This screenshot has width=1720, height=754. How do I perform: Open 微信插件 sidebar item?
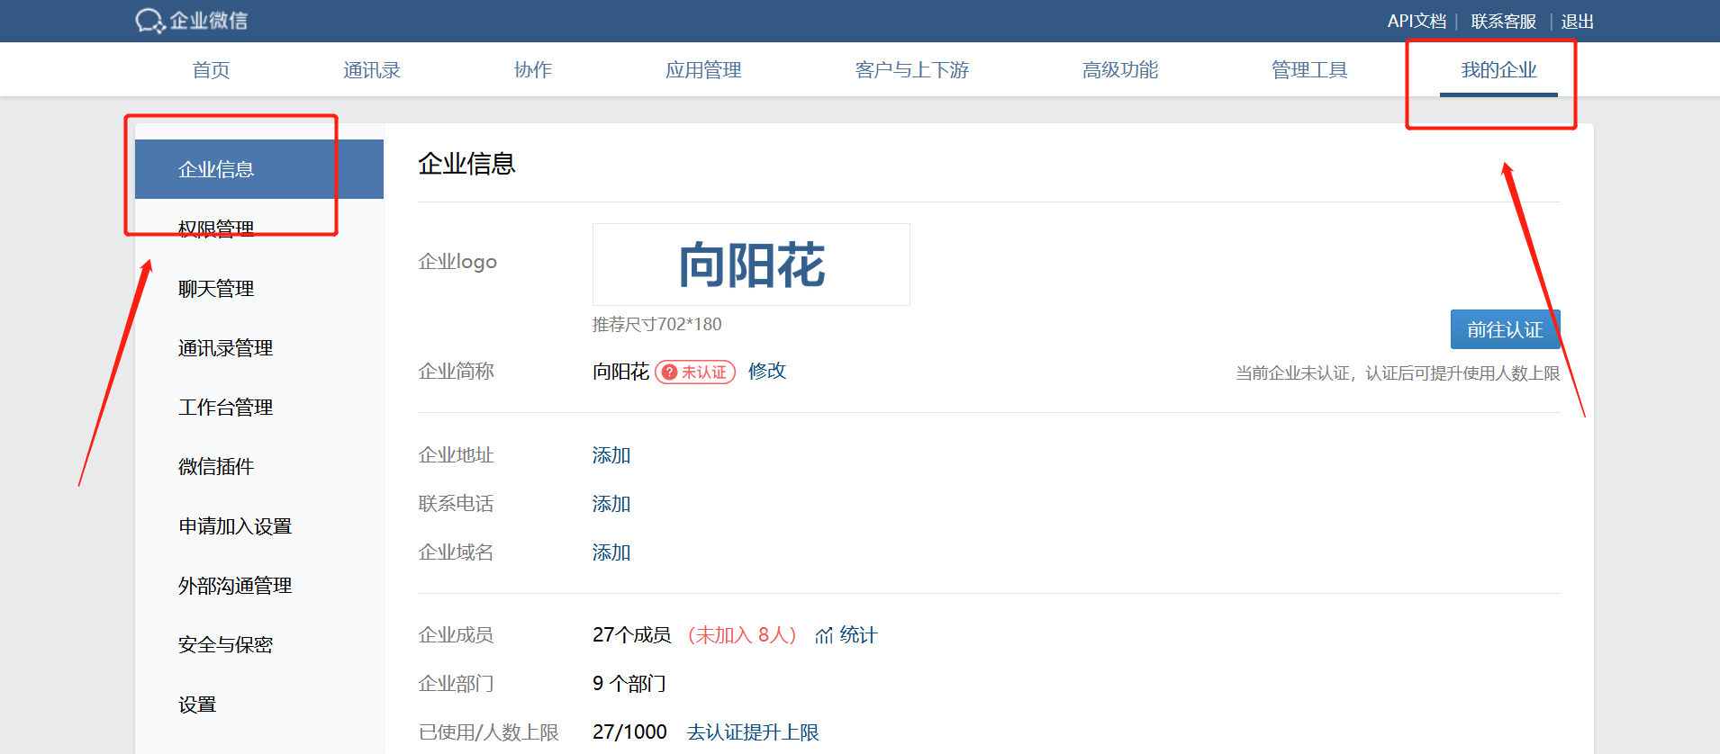pos(216,467)
